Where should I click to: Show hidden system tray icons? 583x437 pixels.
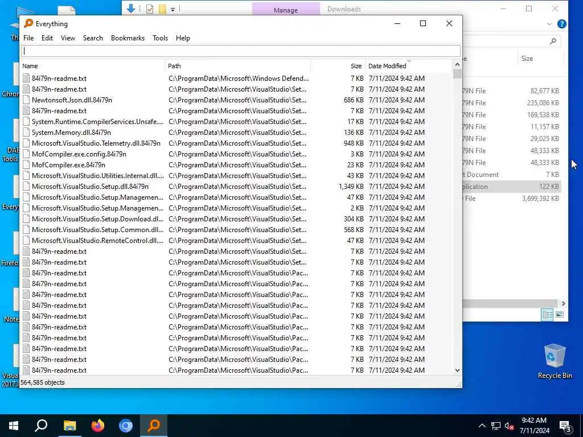click(x=482, y=426)
